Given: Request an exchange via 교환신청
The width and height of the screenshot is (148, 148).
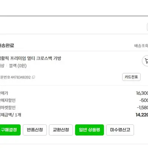Looking at the screenshot, I should tap(61, 130).
